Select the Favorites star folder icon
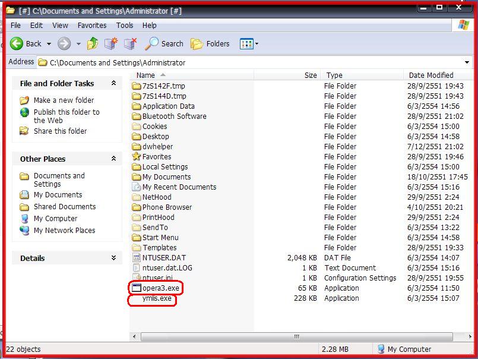This screenshot has width=478, height=359. [x=137, y=156]
